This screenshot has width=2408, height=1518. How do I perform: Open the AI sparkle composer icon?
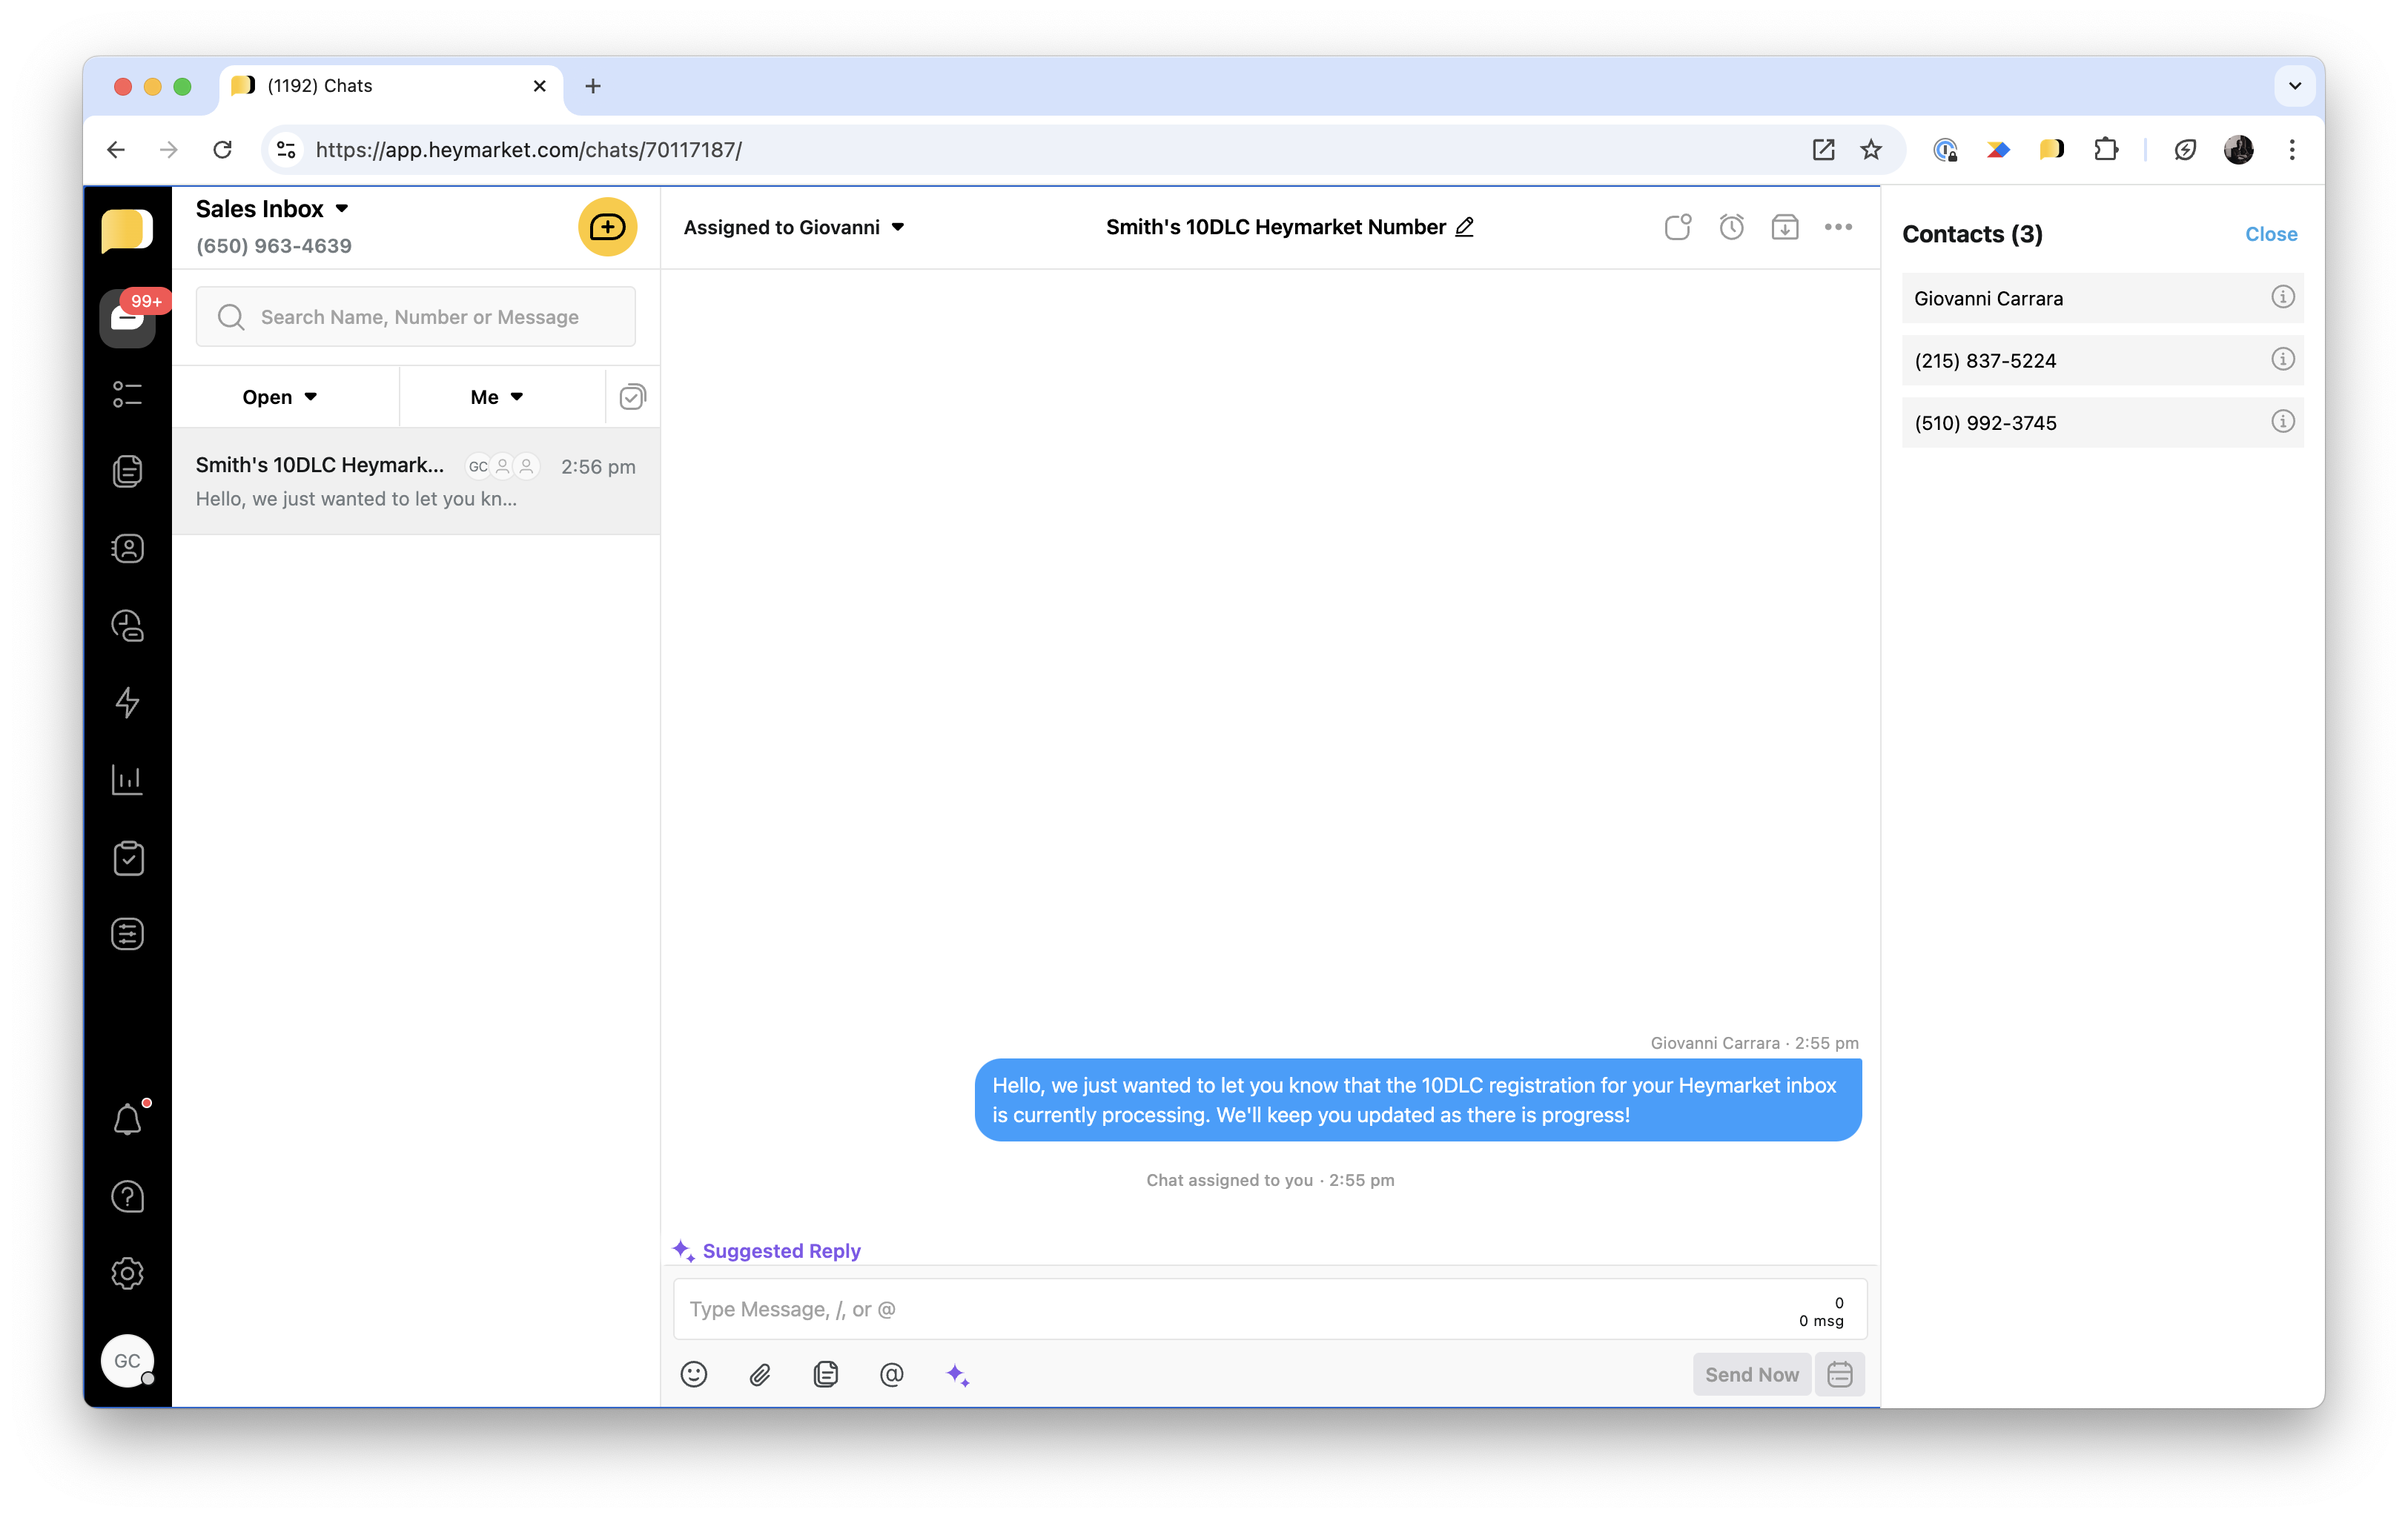coord(957,1375)
